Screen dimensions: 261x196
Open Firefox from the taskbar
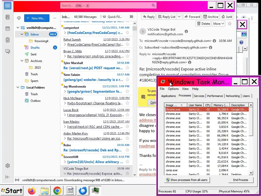point(32,191)
